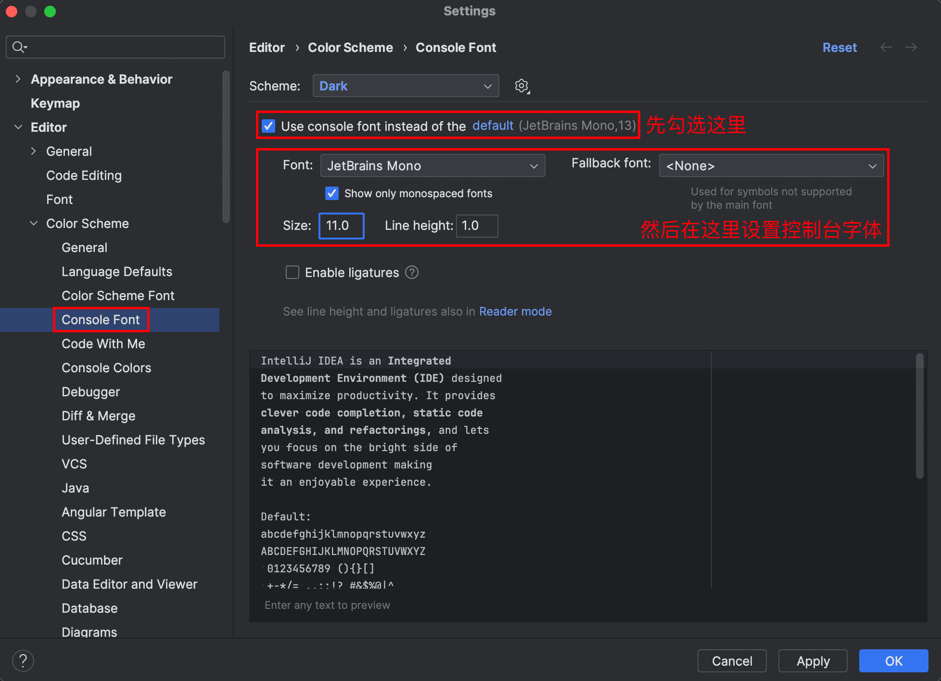Click the search magnifier icon
941x681 pixels.
[19, 47]
